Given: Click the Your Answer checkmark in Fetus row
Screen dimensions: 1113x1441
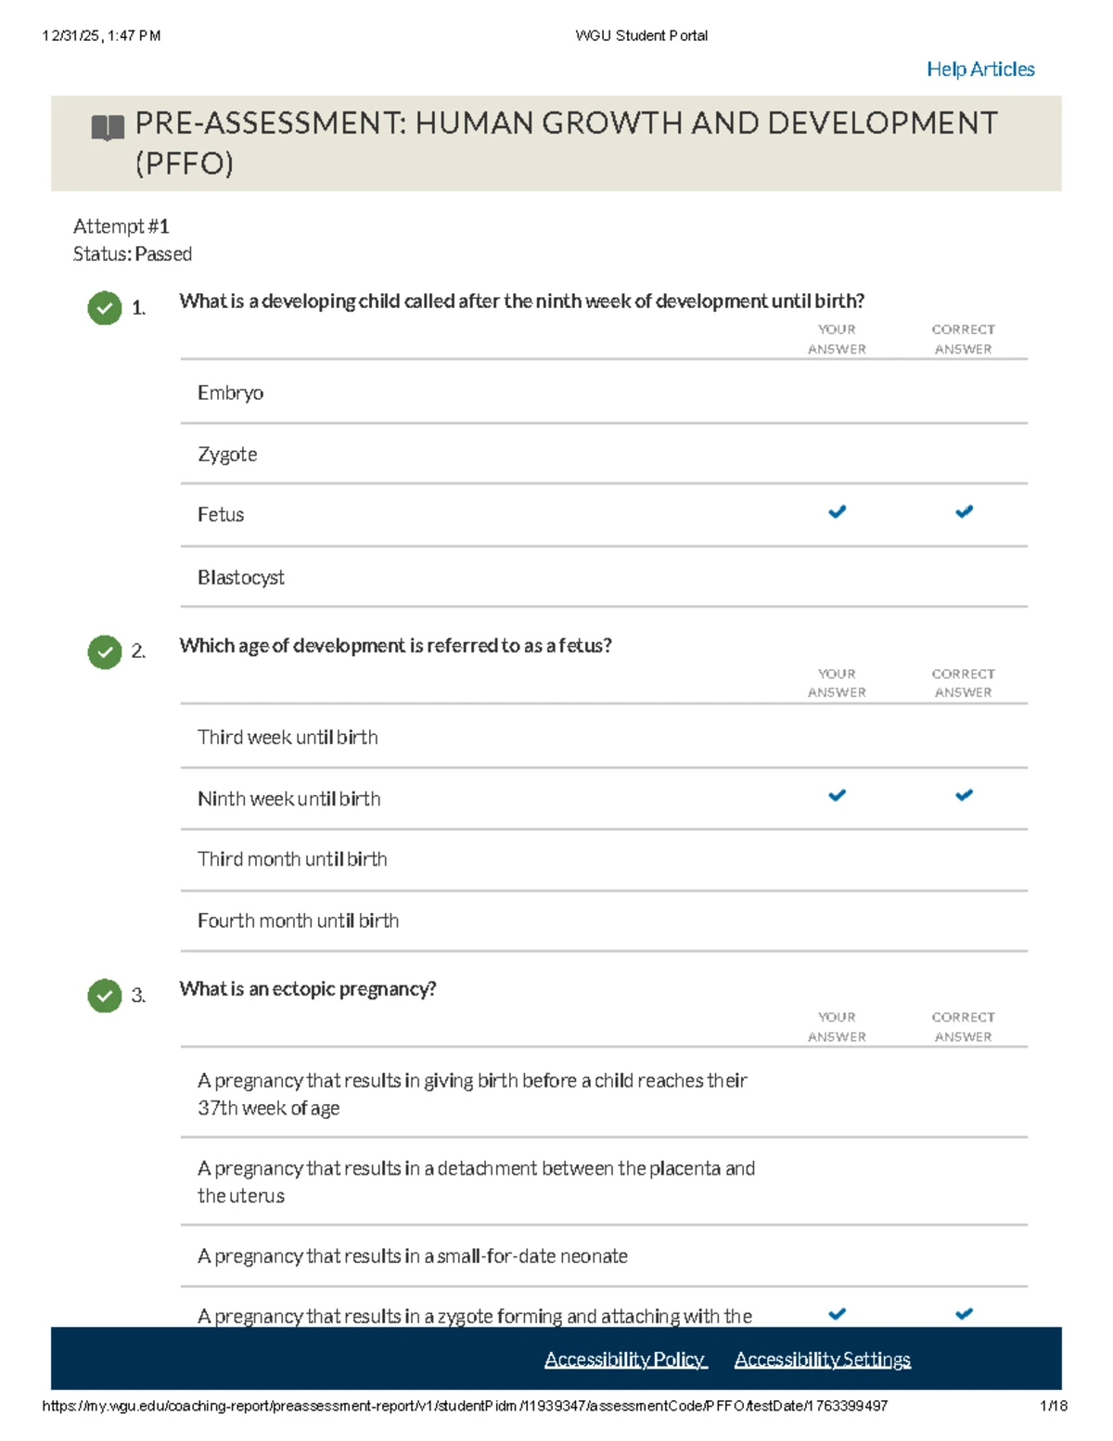Looking at the screenshot, I should (x=837, y=512).
